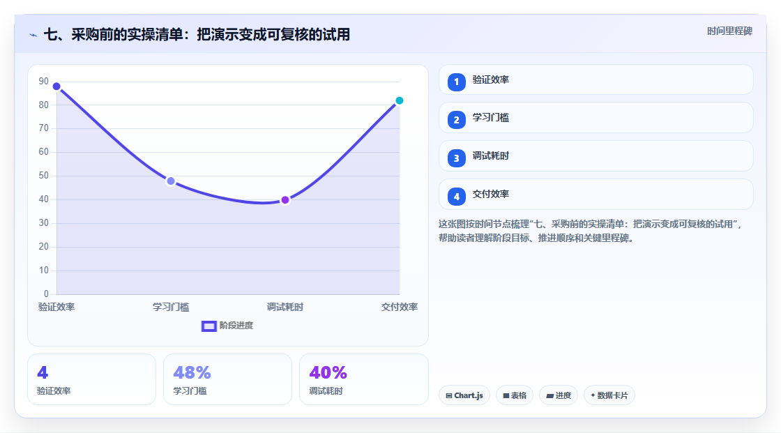Click the number 1 badge for 验证效率
The image size is (781, 433).
point(456,82)
